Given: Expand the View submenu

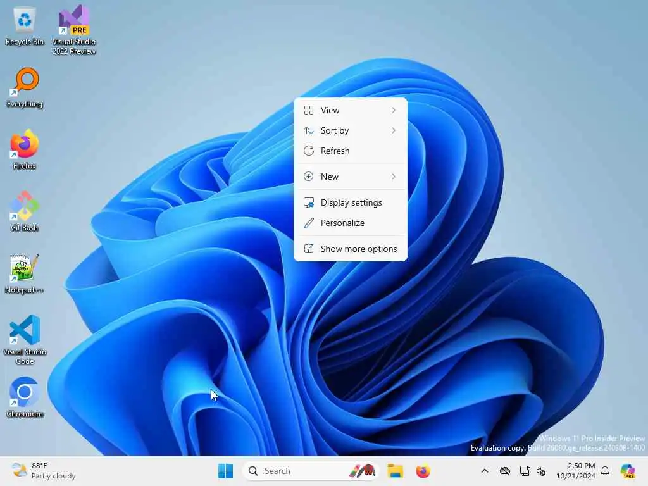Looking at the screenshot, I should coord(351,110).
